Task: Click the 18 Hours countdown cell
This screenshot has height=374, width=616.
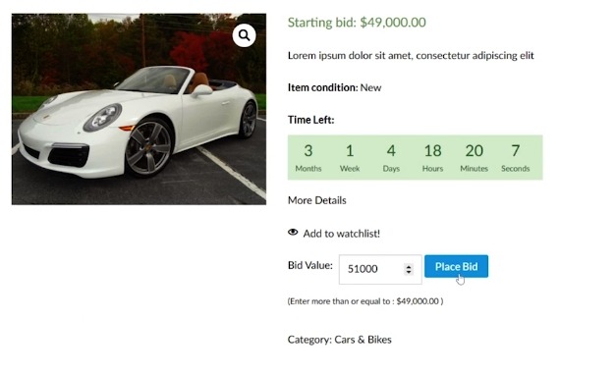Action: click(432, 157)
